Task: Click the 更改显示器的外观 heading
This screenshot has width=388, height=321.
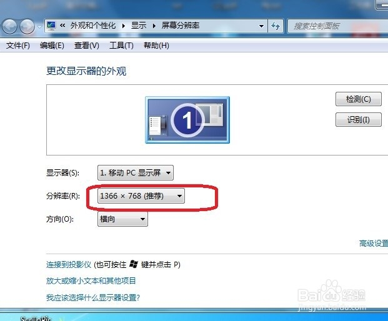Action: (x=86, y=71)
